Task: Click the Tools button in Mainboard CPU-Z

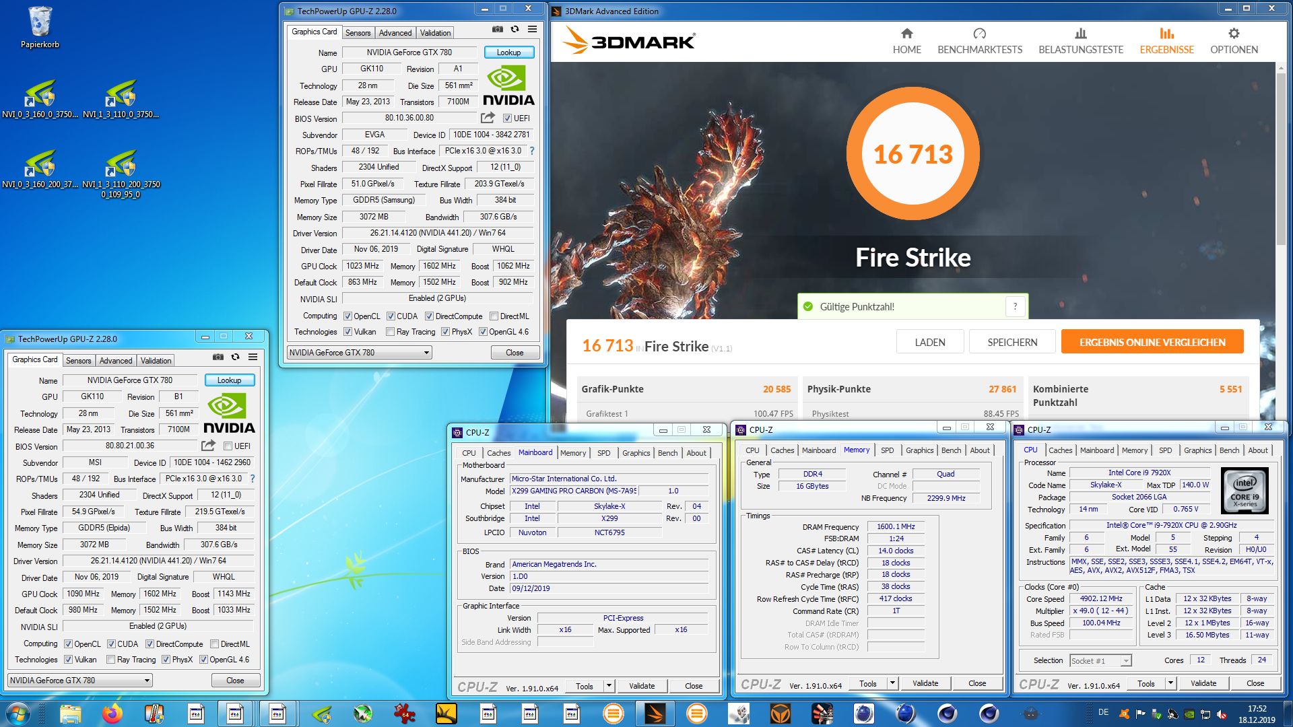Action: point(585,686)
